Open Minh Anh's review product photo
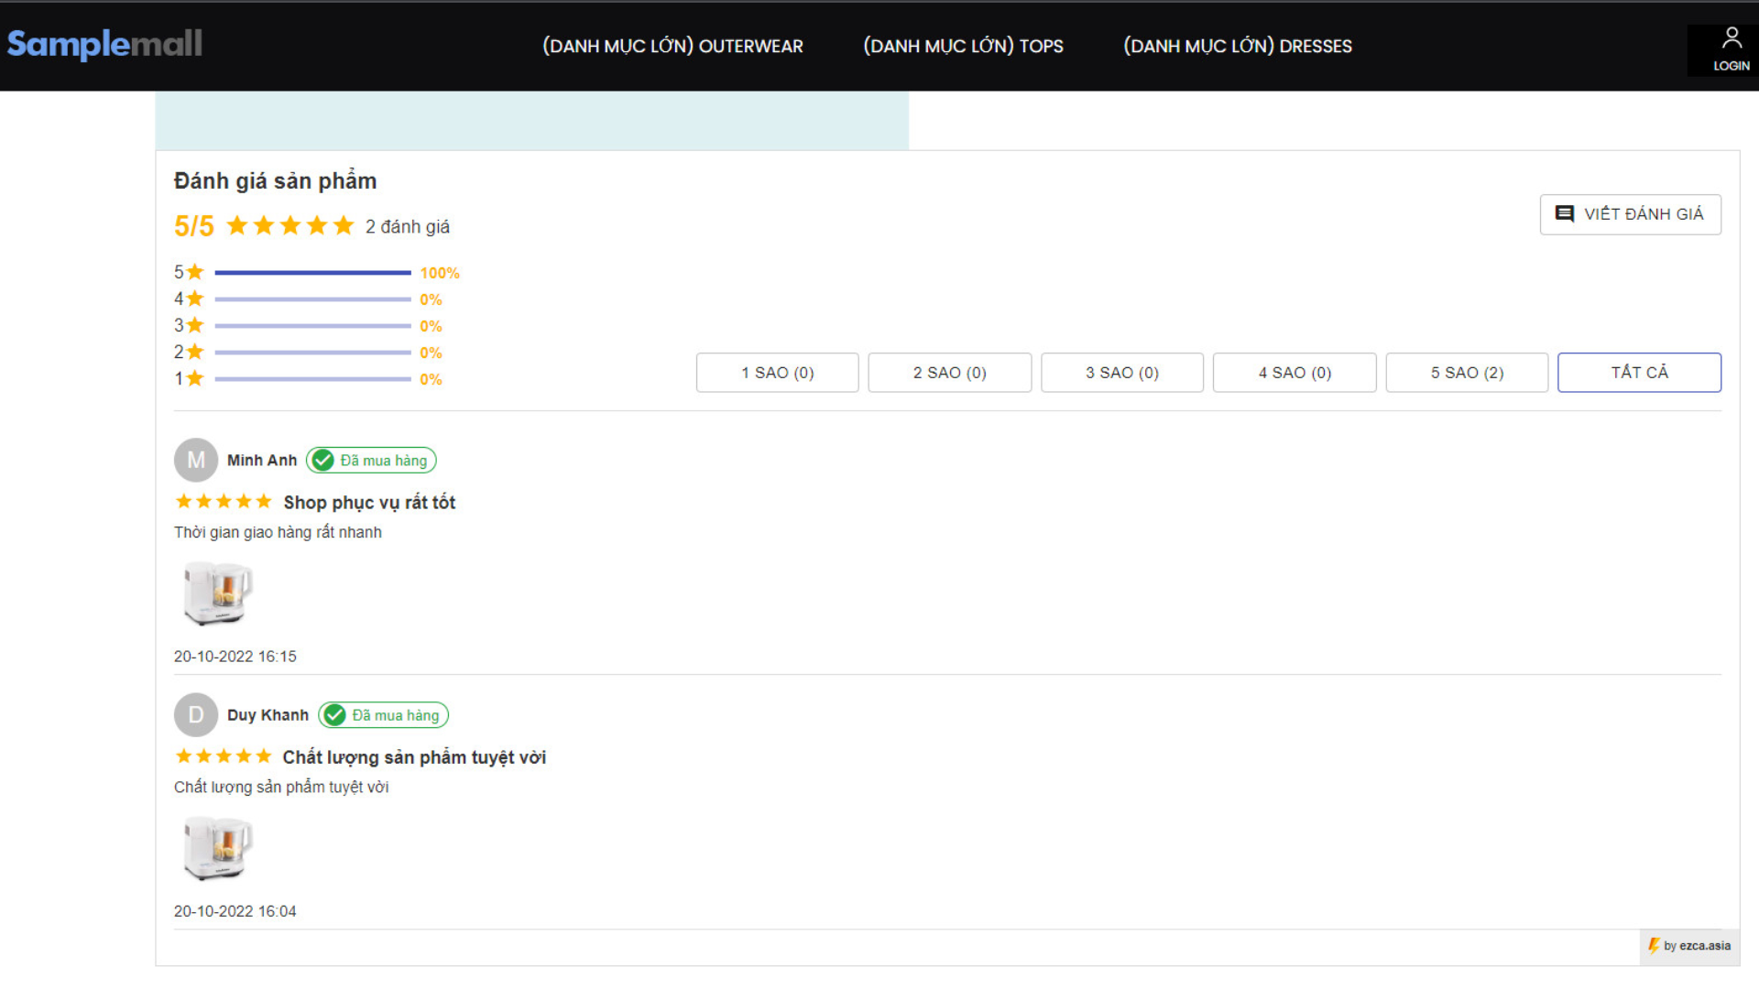Screen dimensions: 1759x989 coord(216,593)
